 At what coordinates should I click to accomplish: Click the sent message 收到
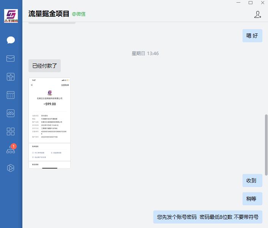(252, 181)
